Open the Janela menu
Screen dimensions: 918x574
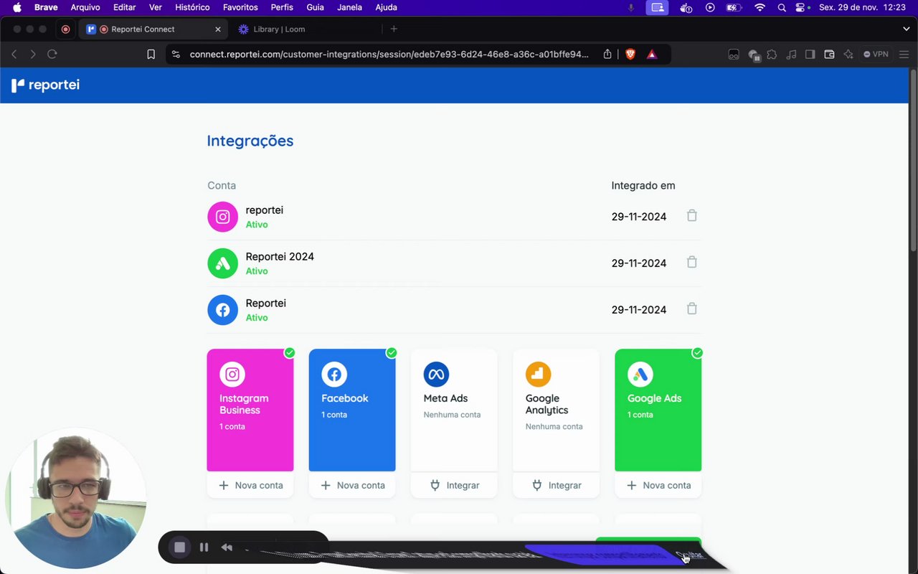click(x=349, y=7)
